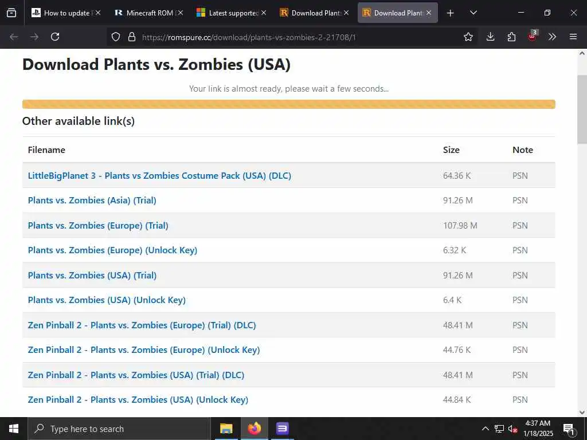Select the 6.32 K size value
The height and width of the screenshot is (440, 587).
click(455, 250)
